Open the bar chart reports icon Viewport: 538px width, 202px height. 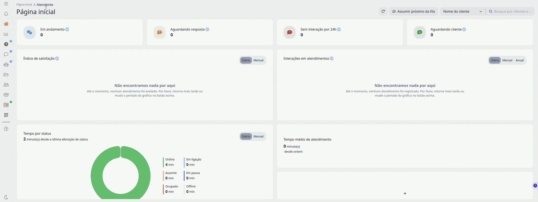[x=6, y=34]
